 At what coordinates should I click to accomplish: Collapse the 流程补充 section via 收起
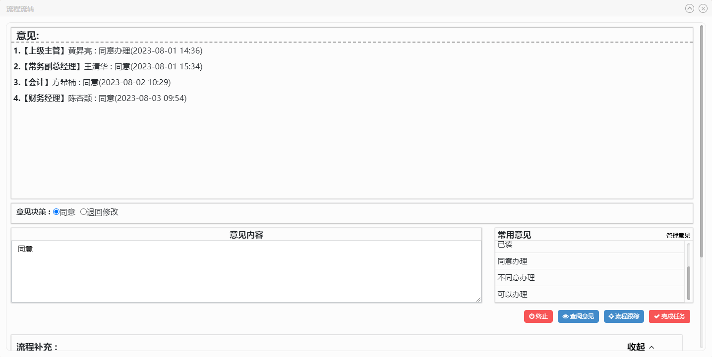pyautogui.click(x=641, y=347)
